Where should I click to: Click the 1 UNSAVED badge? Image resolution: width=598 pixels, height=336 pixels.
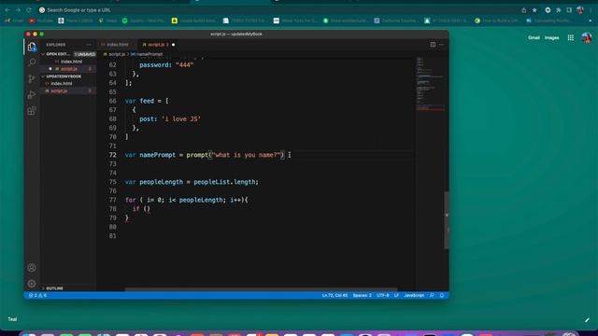coord(85,54)
